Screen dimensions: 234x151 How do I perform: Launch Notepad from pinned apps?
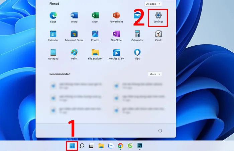point(53,53)
